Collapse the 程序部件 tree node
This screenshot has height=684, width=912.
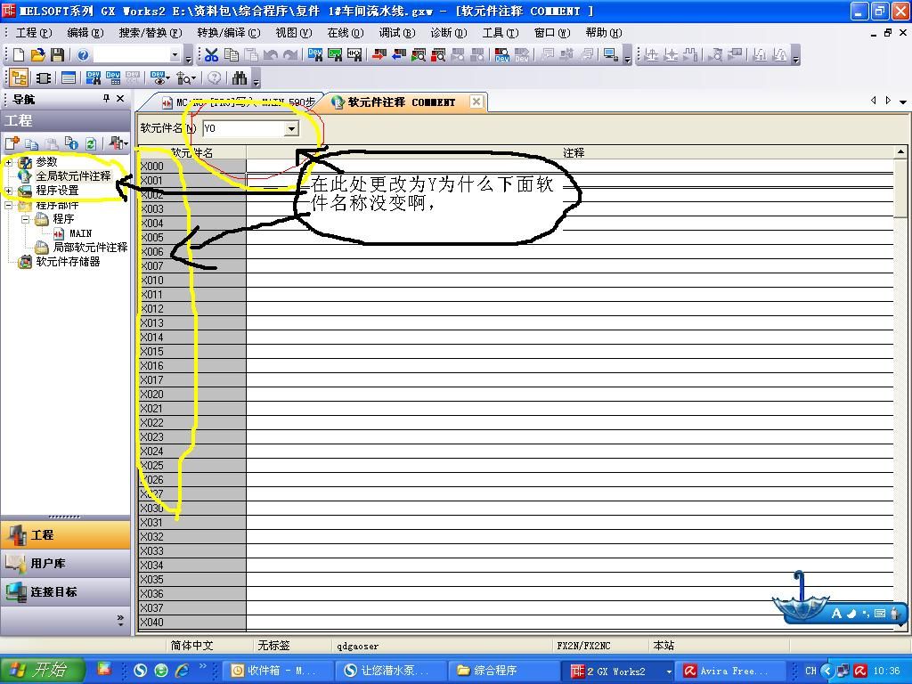click(x=9, y=206)
